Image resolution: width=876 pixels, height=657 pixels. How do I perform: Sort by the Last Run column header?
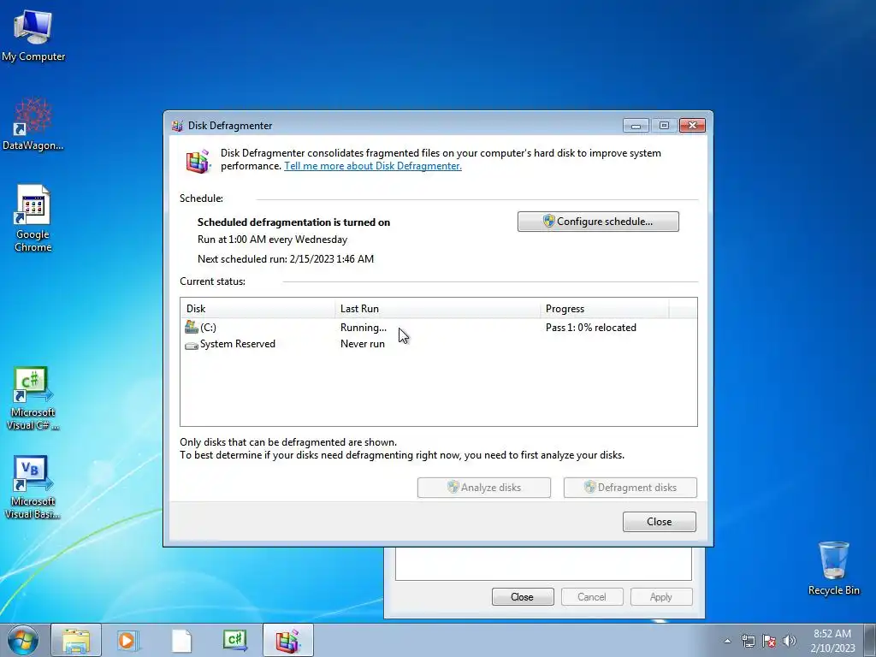(x=438, y=308)
